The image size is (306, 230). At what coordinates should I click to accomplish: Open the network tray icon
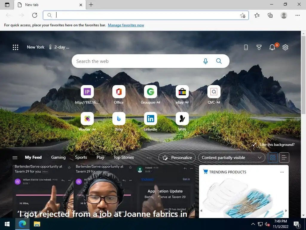(260, 224)
